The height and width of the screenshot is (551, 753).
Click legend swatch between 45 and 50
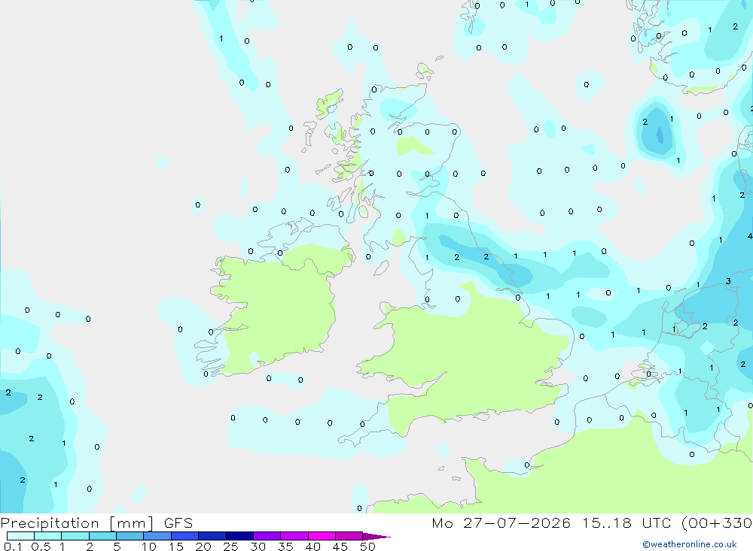tap(349, 536)
